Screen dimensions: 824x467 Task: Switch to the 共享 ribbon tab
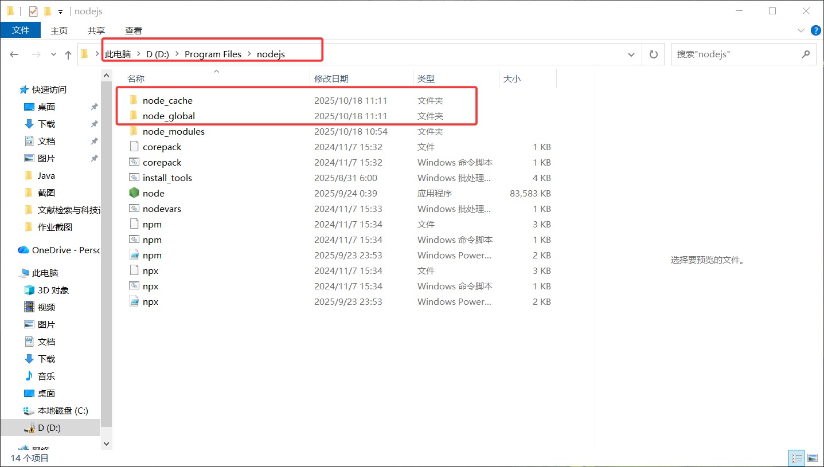click(96, 30)
